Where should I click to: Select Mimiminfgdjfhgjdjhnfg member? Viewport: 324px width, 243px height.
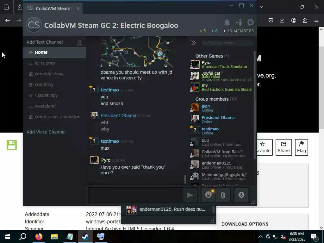[221, 176]
